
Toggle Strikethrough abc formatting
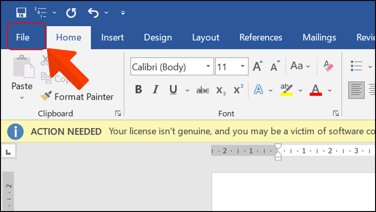point(203,90)
